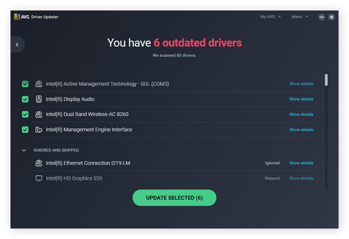Click the speaker icon beside Intel(R) Display Audio
This screenshot has width=349, height=239.
coord(39,99)
